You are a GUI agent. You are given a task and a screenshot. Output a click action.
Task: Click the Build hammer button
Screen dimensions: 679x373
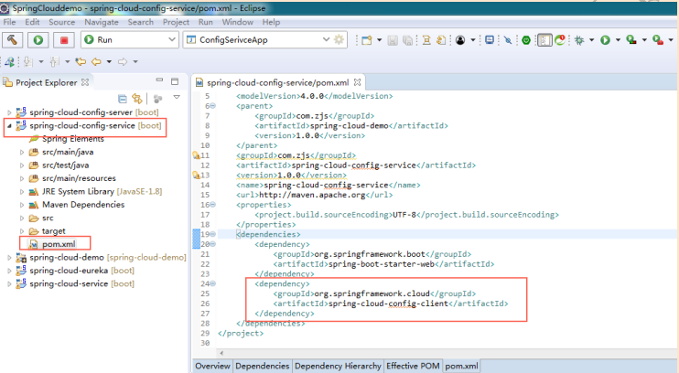point(13,40)
